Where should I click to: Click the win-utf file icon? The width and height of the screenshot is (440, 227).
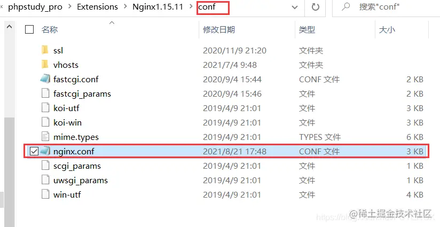(45, 194)
